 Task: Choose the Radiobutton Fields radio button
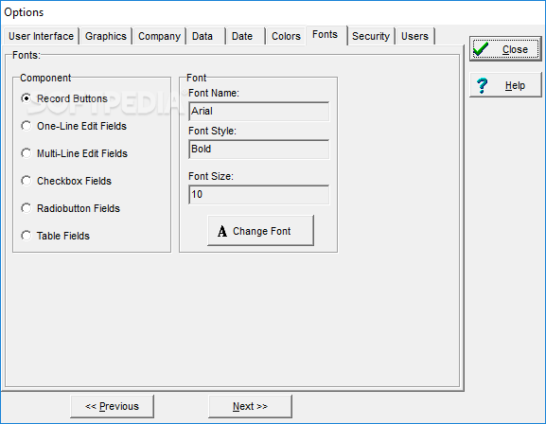point(26,208)
